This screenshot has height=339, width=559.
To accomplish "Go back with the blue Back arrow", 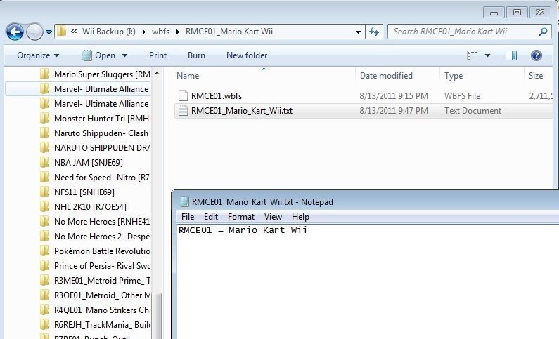I will 15,32.
